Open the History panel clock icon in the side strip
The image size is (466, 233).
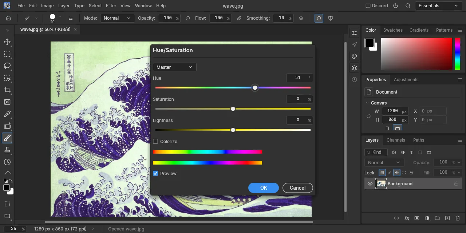click(355, 79)
